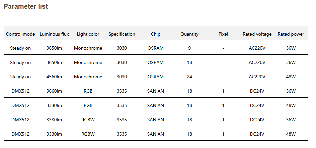Click the Control mode column header
316x148 pixels.
(20, 34)
